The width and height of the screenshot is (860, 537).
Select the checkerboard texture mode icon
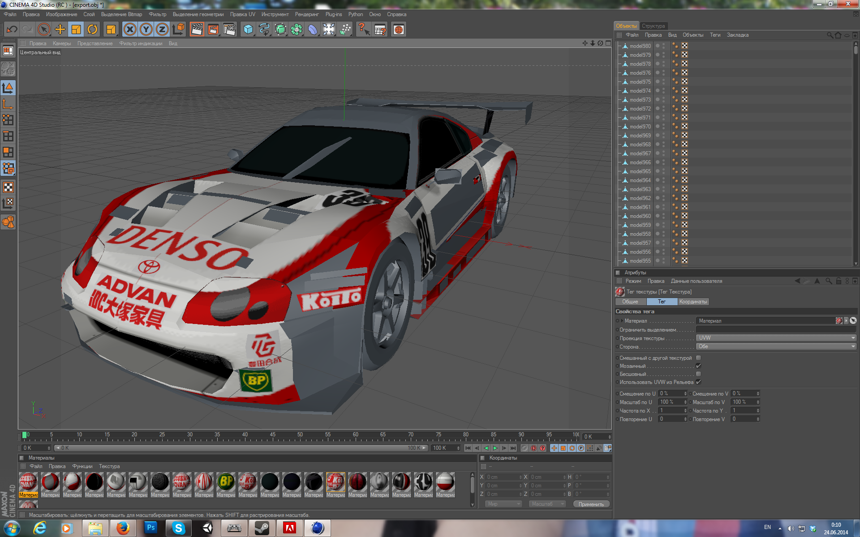click(8, 187)
